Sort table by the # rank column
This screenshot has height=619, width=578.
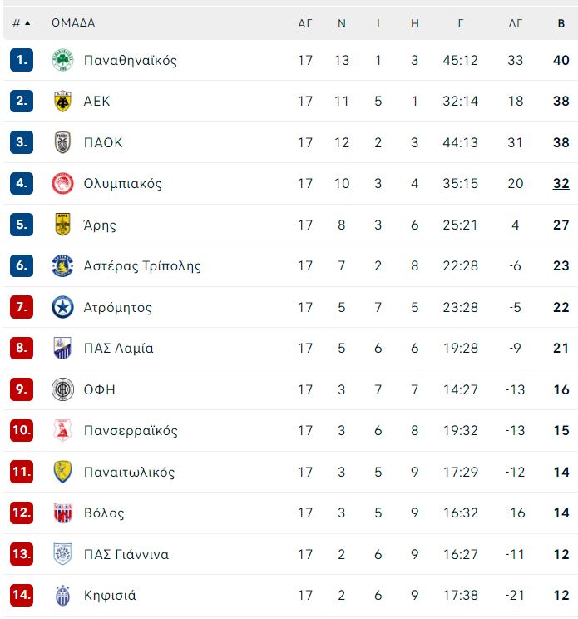point(16,23)
